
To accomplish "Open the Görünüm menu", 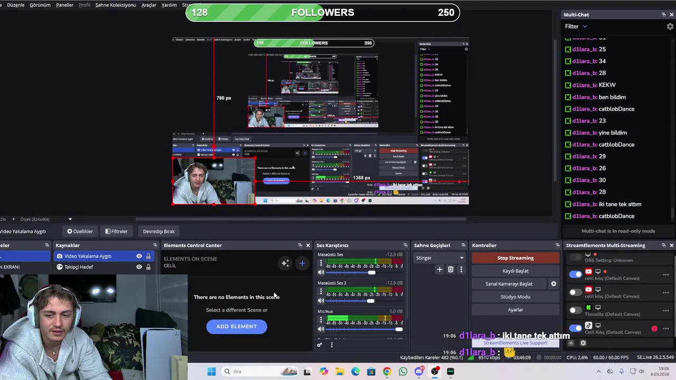I will coord(40,5).
